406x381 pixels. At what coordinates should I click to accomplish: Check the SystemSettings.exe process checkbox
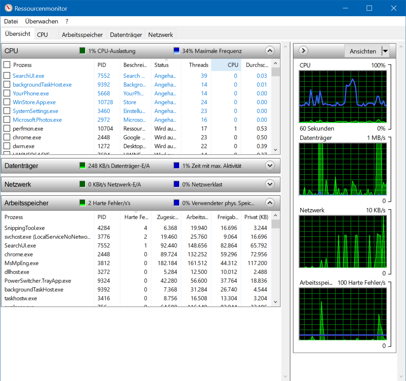[7, 111]
